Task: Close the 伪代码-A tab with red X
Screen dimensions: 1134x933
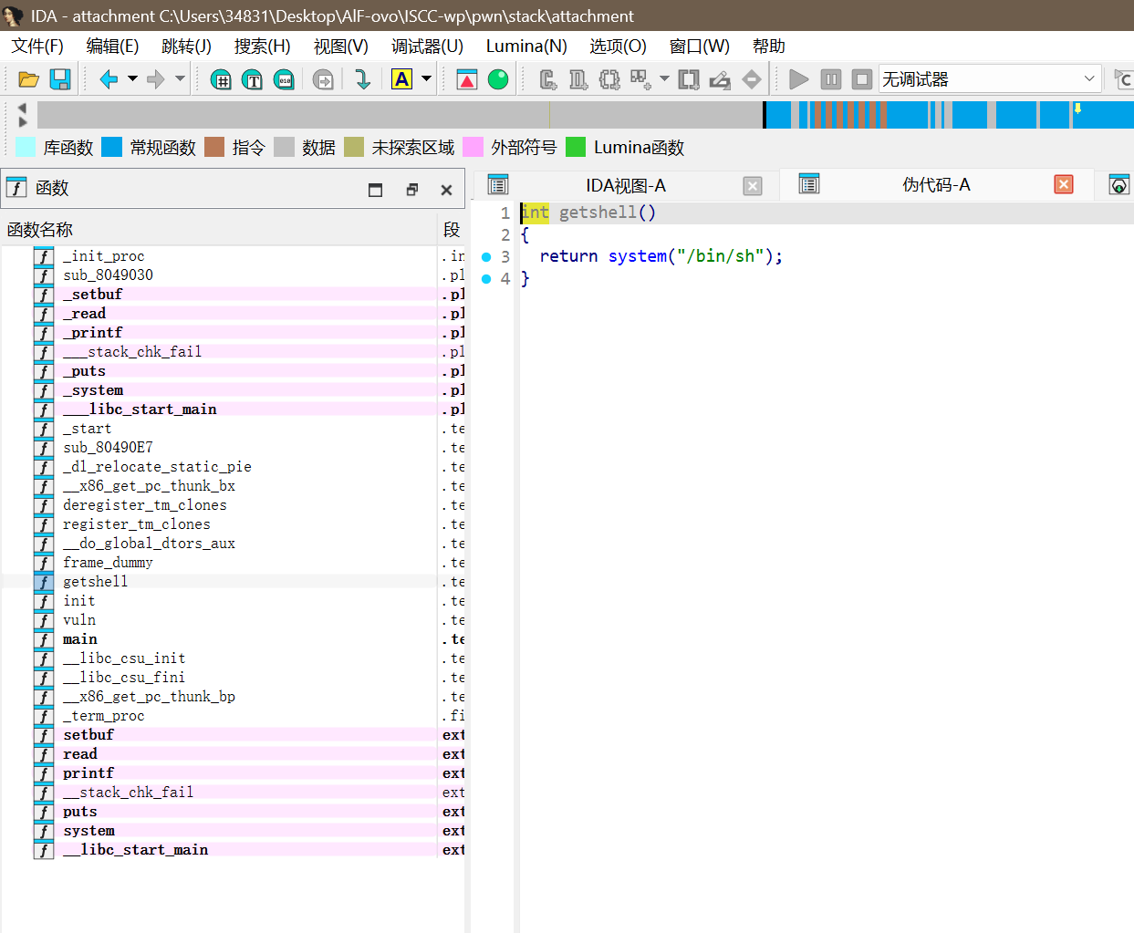Action: pos(1064,184)
